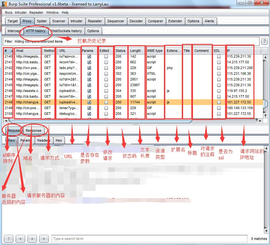Viewport: 270px width, 245px height.
Task: Click the sort arrow in the # column header
Action: coord(12,51)
